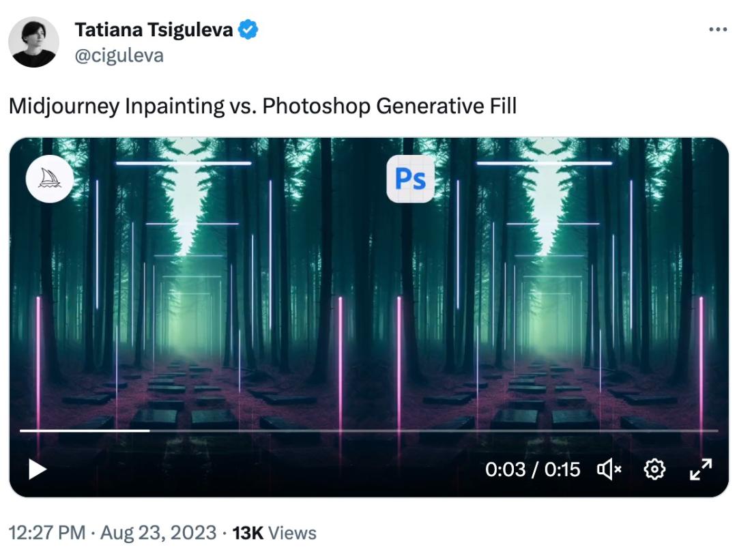Open the @ciguleva handle link

click(x=119, y=55)
